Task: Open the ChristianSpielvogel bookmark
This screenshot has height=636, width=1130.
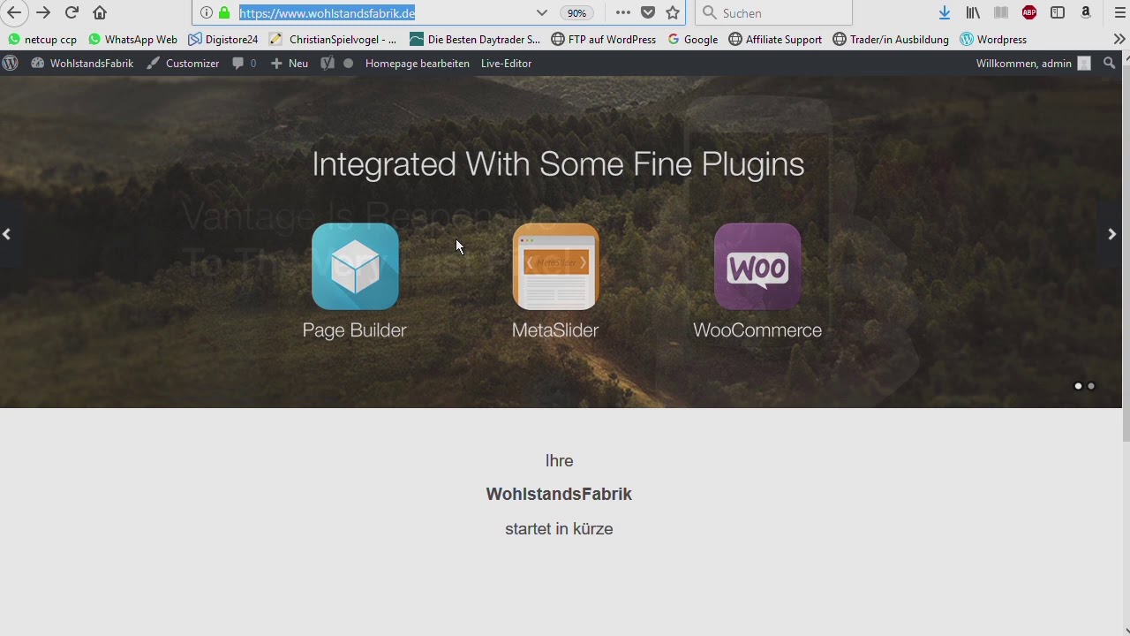Action: [x=333, y=39]
